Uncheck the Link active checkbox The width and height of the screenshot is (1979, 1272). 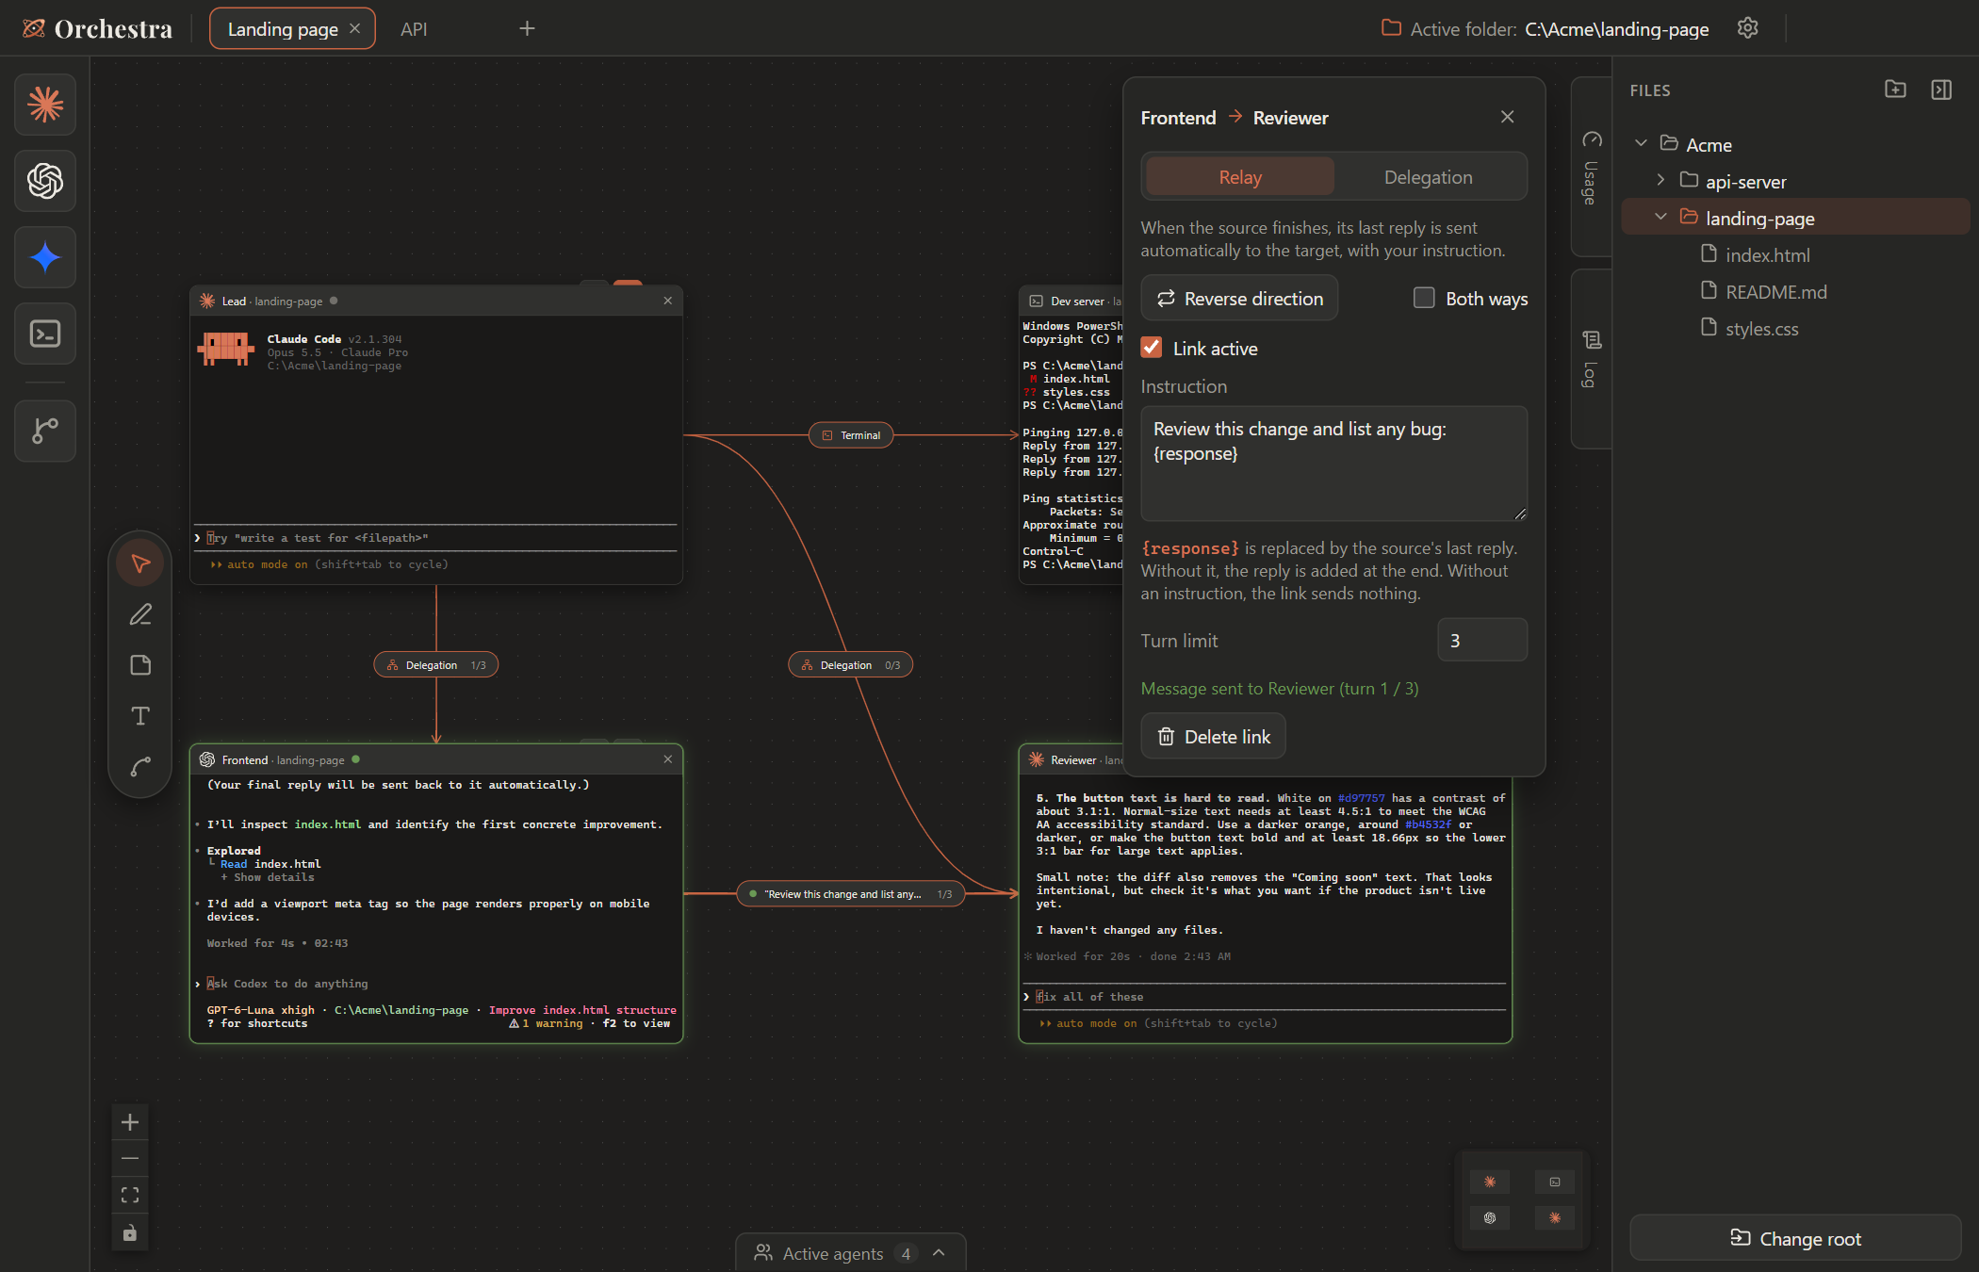coord(1152,348)
